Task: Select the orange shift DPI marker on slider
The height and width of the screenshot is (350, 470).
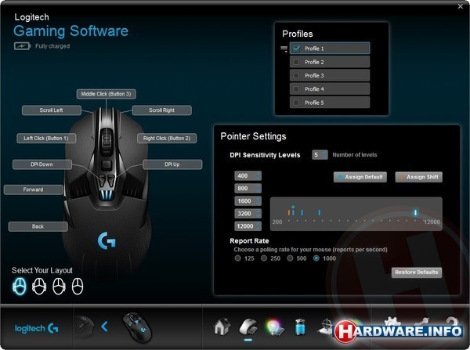Action: 289,213
